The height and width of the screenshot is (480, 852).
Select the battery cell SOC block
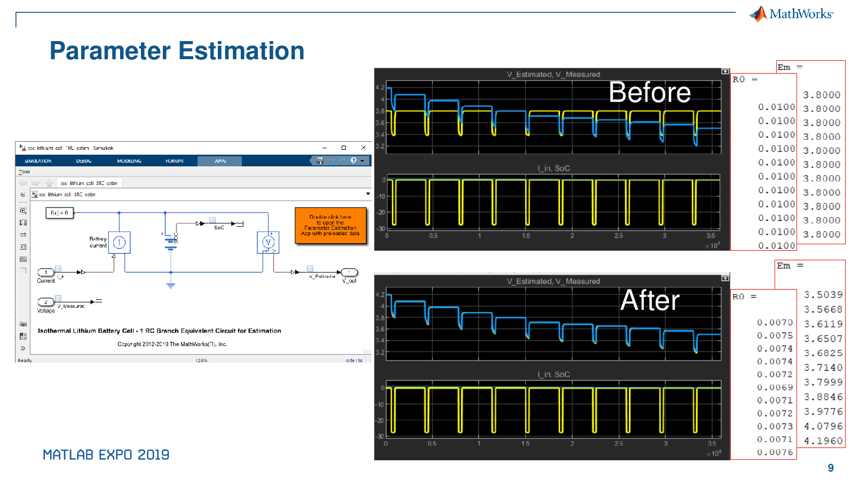[x=171, y=242]
